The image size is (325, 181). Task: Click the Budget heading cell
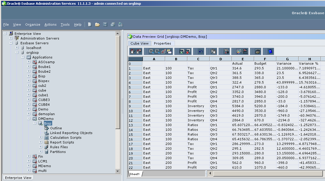(x=265, y=63)
